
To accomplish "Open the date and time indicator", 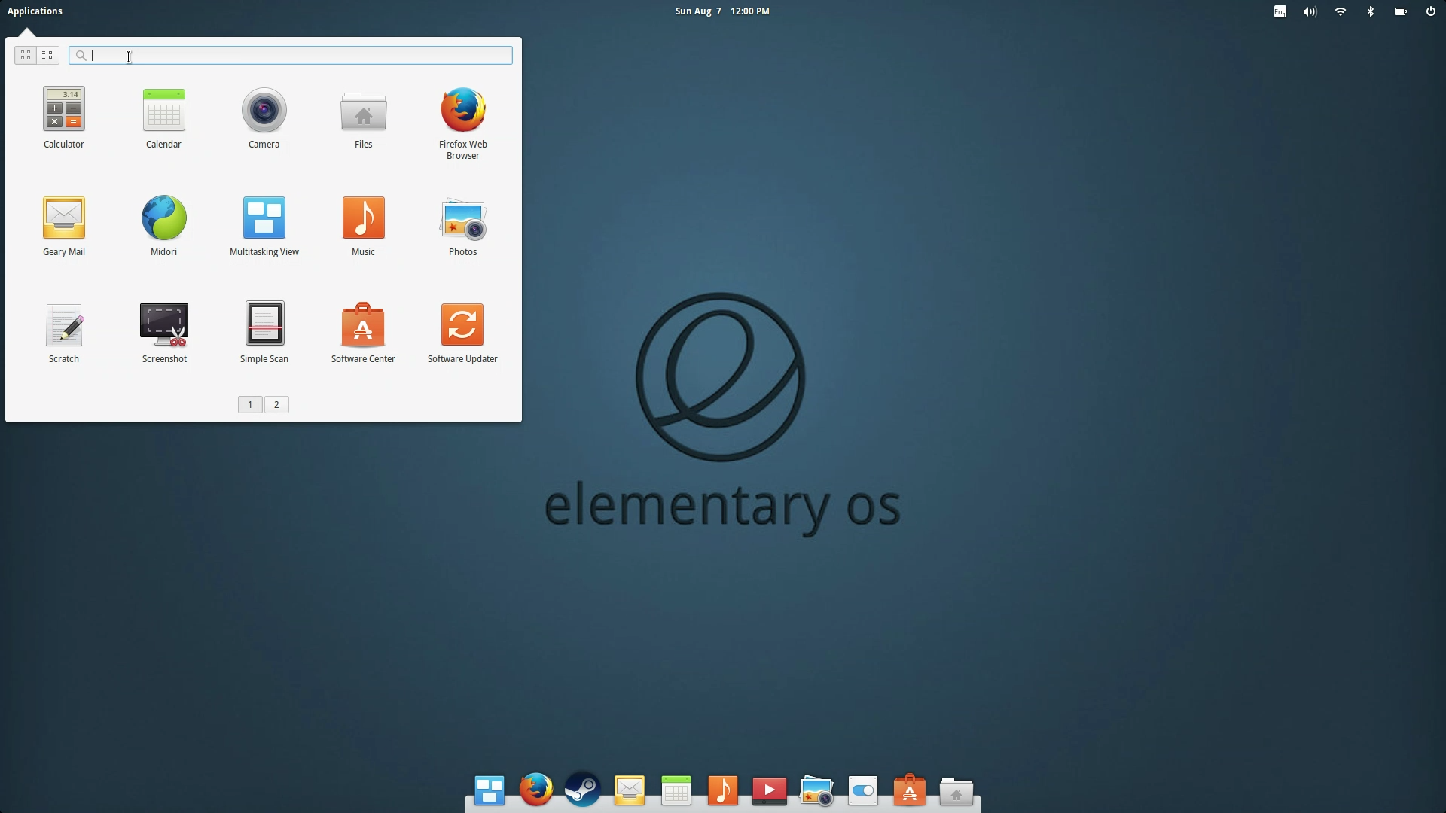I will (721, 11).
